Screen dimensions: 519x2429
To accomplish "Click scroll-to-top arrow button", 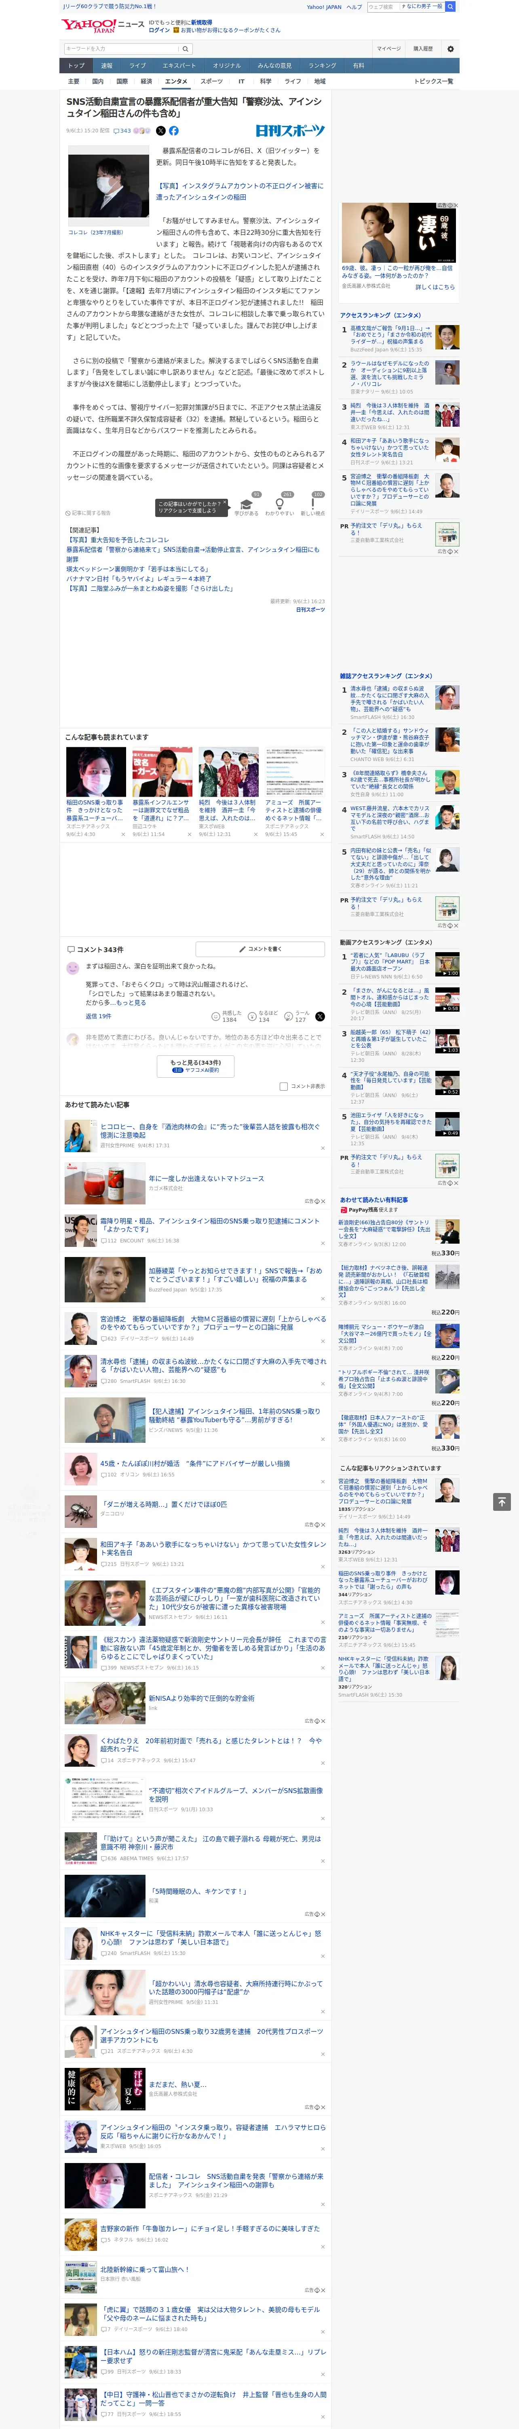I will tap(502, 1501).
